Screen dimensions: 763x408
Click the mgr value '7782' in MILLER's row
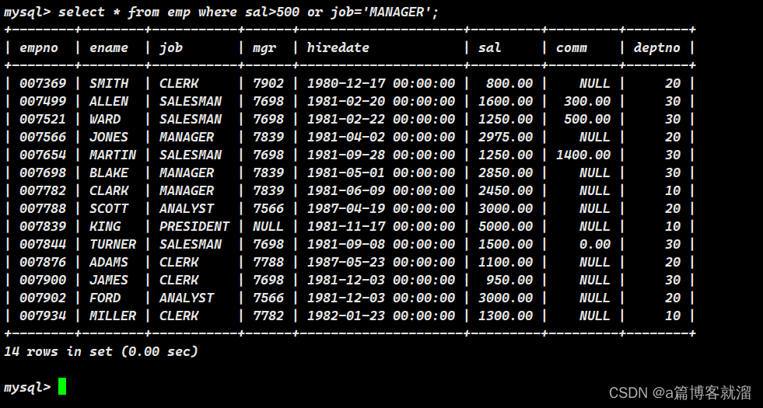[x=268, y=316]
